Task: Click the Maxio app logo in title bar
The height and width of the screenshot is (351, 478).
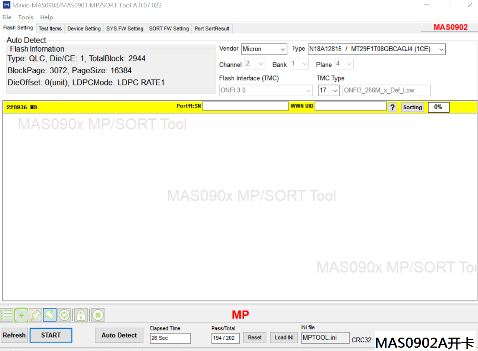Action: pos(6,5)
